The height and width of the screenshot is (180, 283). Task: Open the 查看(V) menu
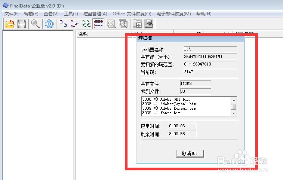point(51,14)
